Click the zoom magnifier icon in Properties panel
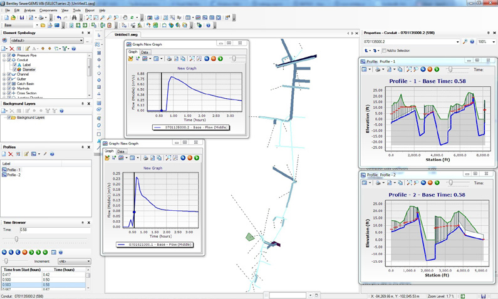 pyautogui.click(x=465, y=41)
